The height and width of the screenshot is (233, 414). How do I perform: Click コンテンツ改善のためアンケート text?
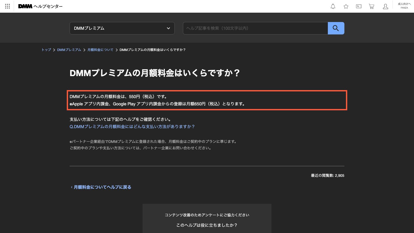pos(207,215)
